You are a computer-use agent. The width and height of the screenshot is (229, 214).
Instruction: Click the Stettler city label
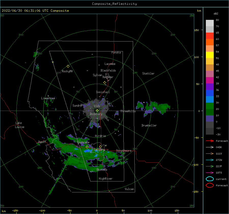point(148,74)
